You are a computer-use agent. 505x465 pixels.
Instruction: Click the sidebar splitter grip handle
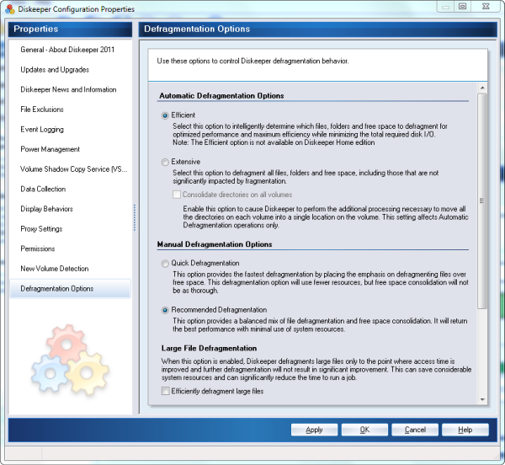(x=135, y=217)
